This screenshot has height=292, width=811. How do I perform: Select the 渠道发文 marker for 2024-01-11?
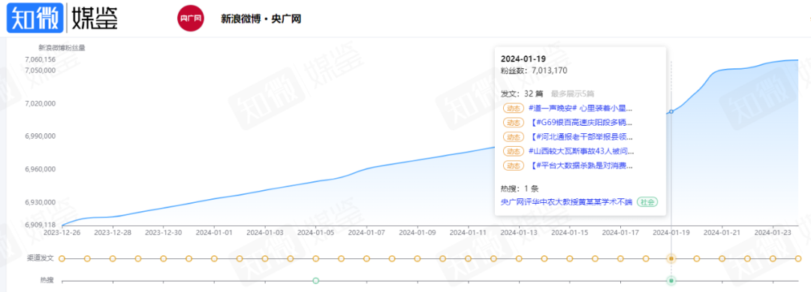(x=468, y=258)
